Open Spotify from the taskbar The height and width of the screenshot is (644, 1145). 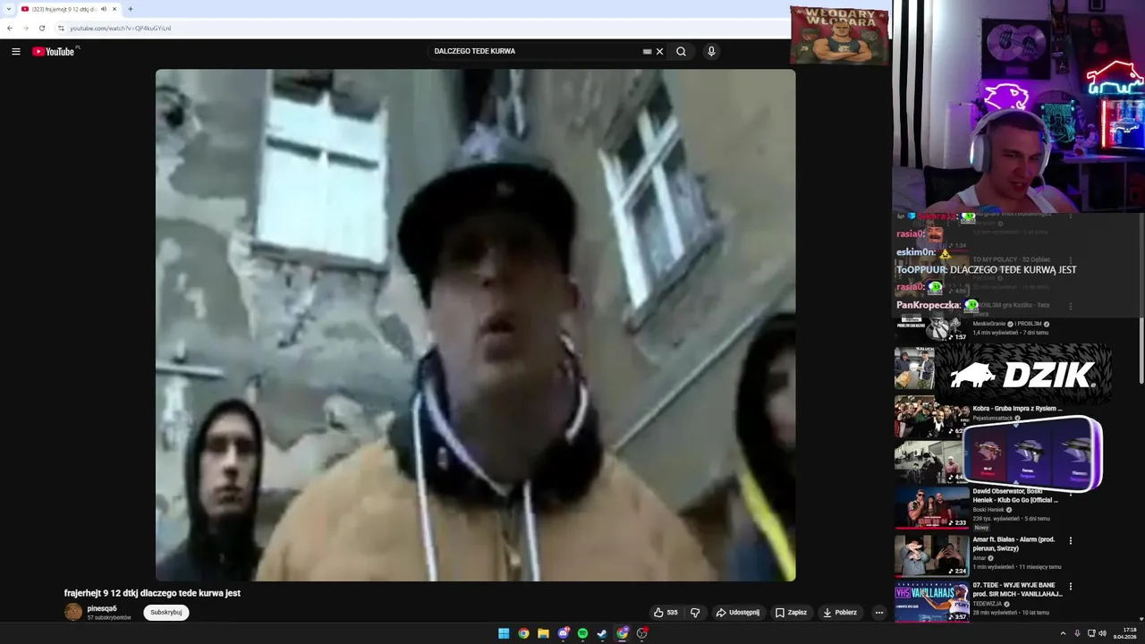582,633
